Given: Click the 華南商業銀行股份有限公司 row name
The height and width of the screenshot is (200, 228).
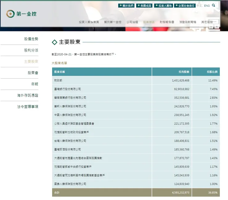Looking at the screenshot, I should 70,98.
